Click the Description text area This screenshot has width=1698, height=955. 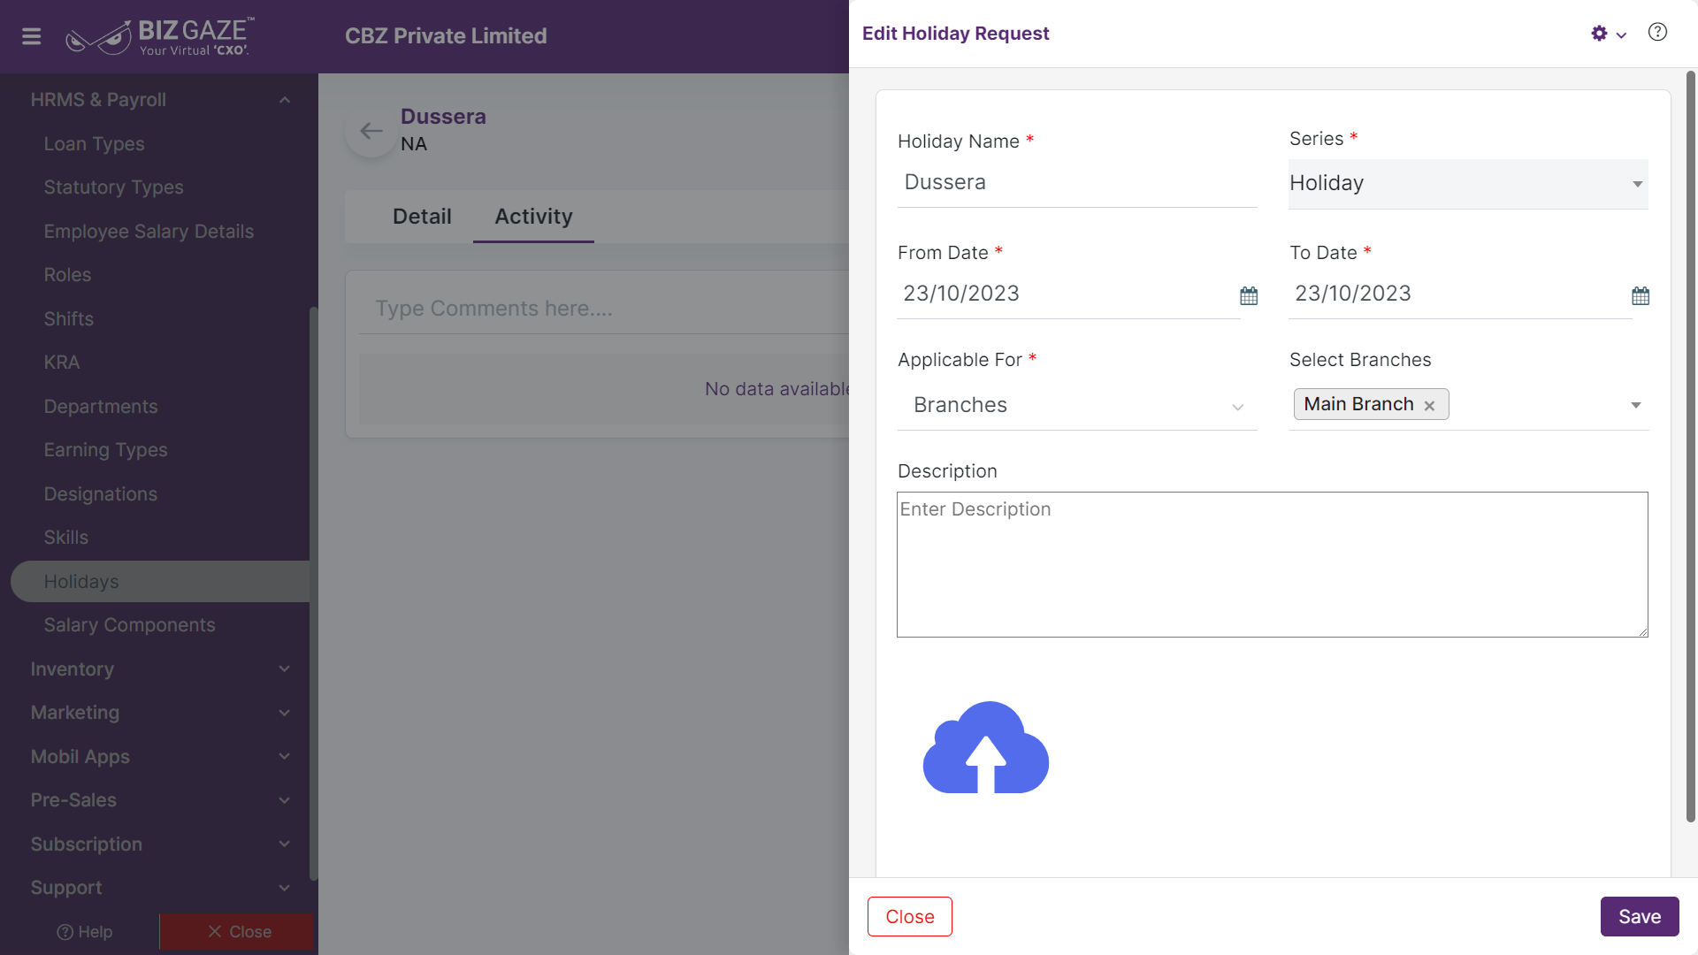[1272, 564]
